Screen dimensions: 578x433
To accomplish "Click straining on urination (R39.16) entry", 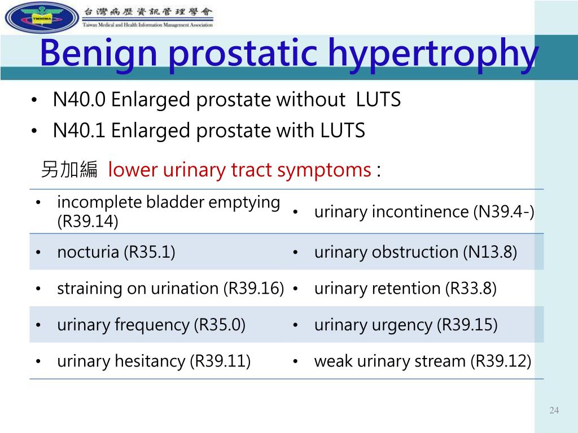I will point(170,288).
